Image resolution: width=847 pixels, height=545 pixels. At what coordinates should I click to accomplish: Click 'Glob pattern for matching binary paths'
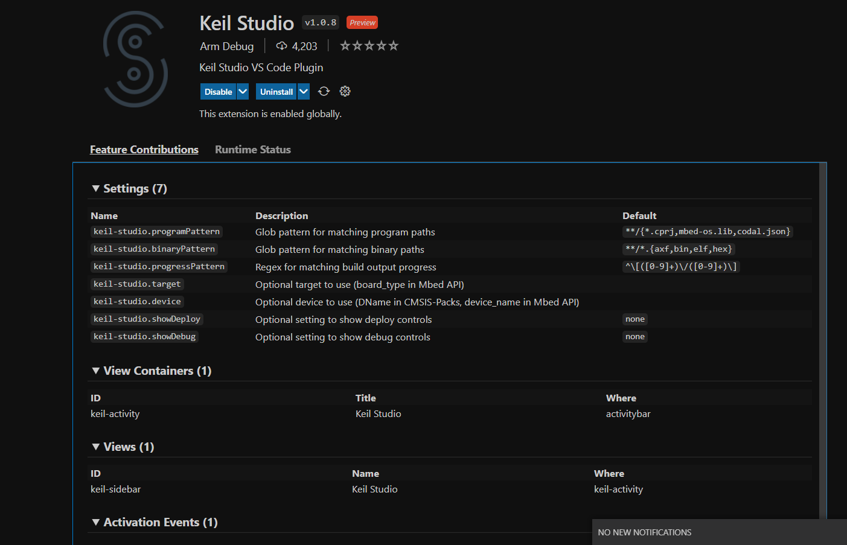[x=340, y=250]
